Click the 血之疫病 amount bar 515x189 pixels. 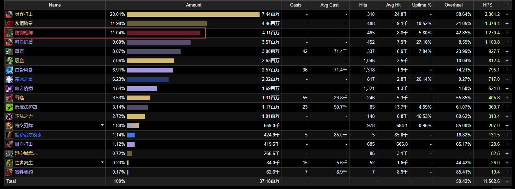[x=142, y=89]
